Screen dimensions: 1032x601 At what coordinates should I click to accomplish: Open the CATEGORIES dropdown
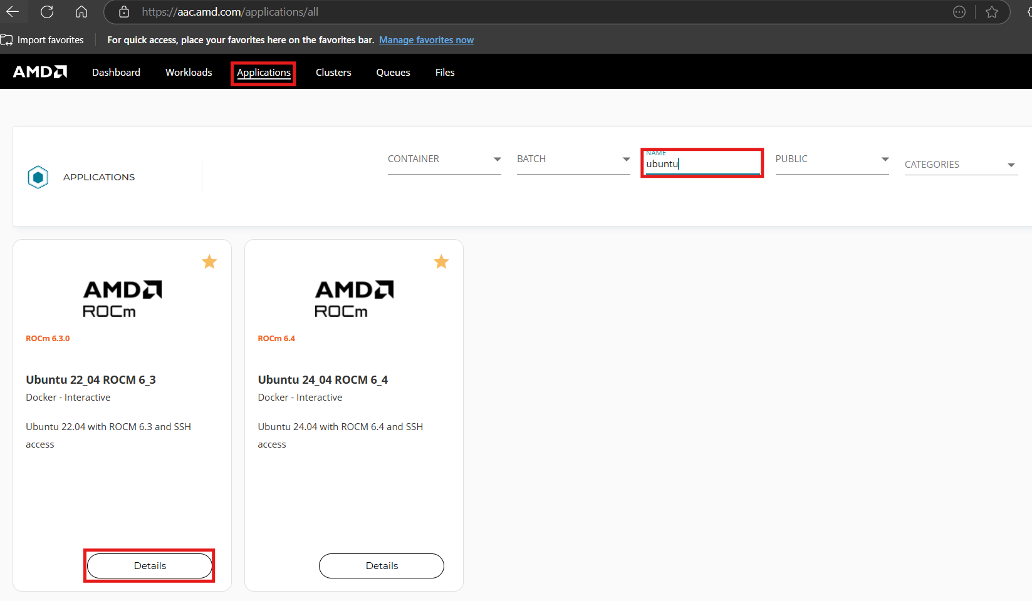961,165
